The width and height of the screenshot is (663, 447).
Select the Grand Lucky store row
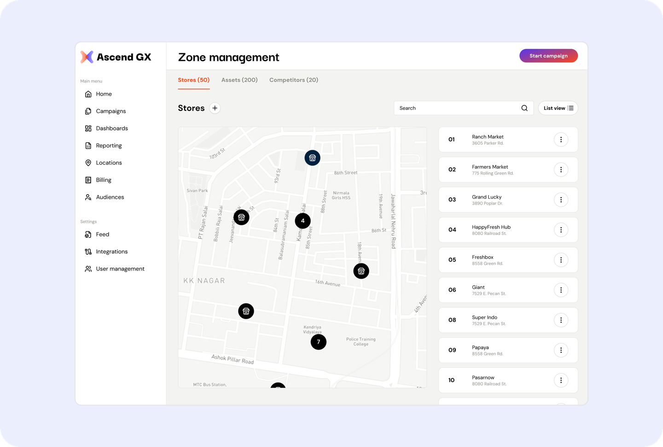(x=508, y=200)
